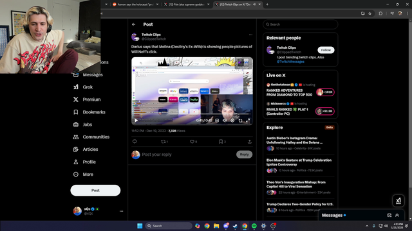Switch to the Pixie browser tab
Screen dimensions: 412x231
[x=186, y=4]
